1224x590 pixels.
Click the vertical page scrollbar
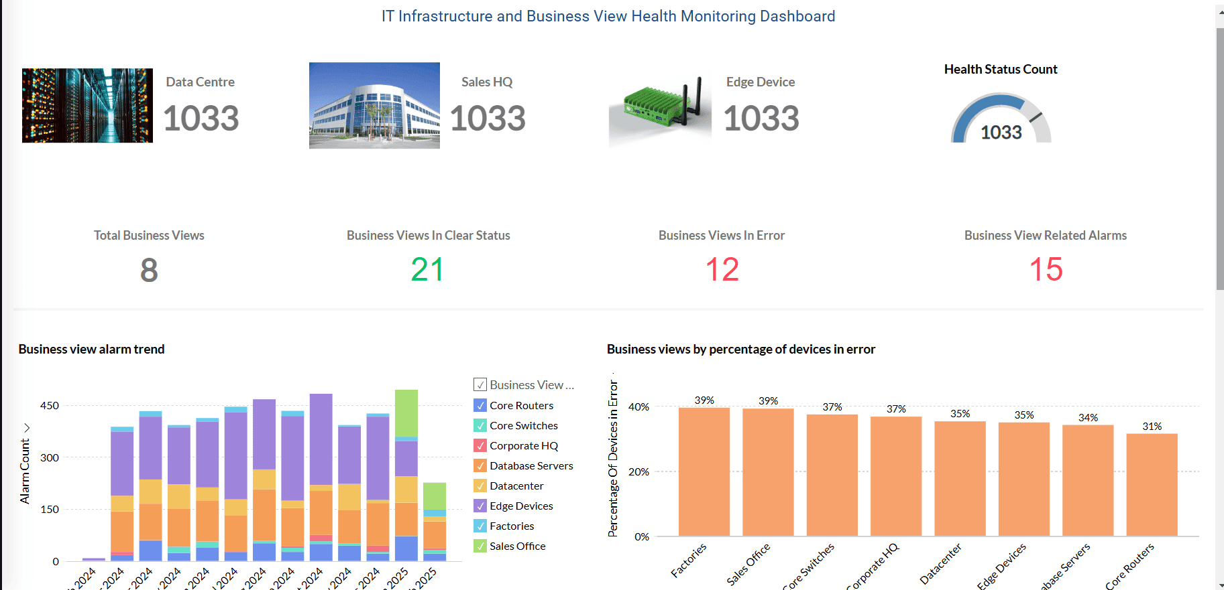(1220, 159)
